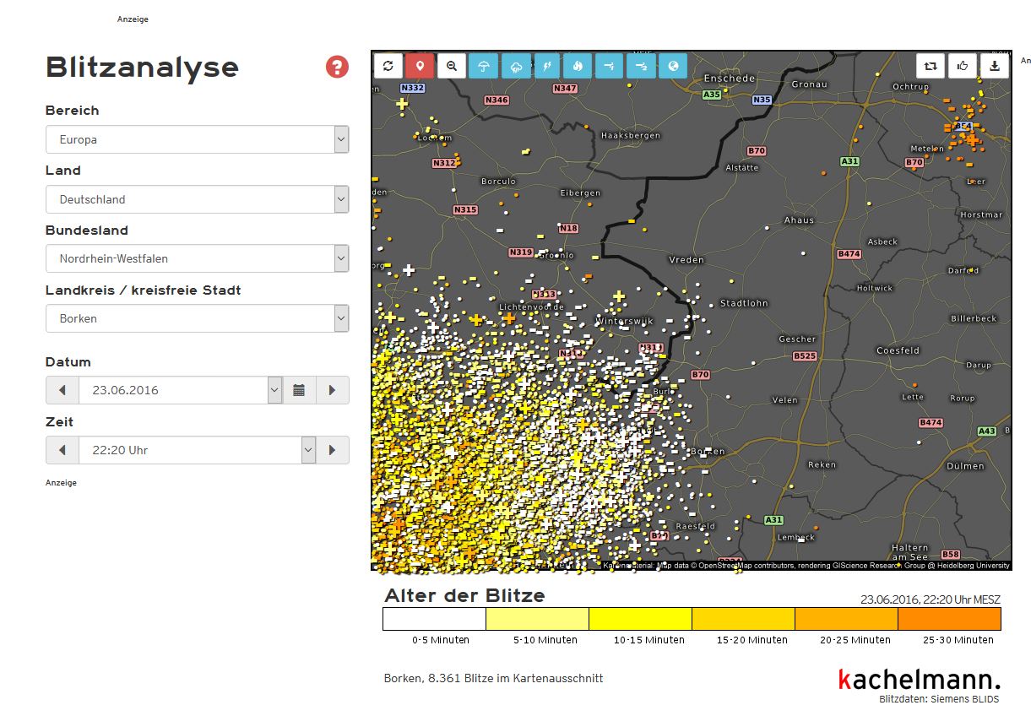Click the N18 road shield

click(x=568, y=229)
